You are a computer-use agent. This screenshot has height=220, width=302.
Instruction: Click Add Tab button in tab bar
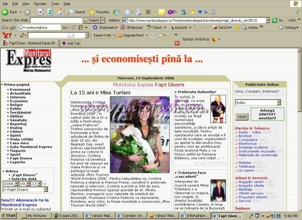pyautogui.click(x=70, y=44)
